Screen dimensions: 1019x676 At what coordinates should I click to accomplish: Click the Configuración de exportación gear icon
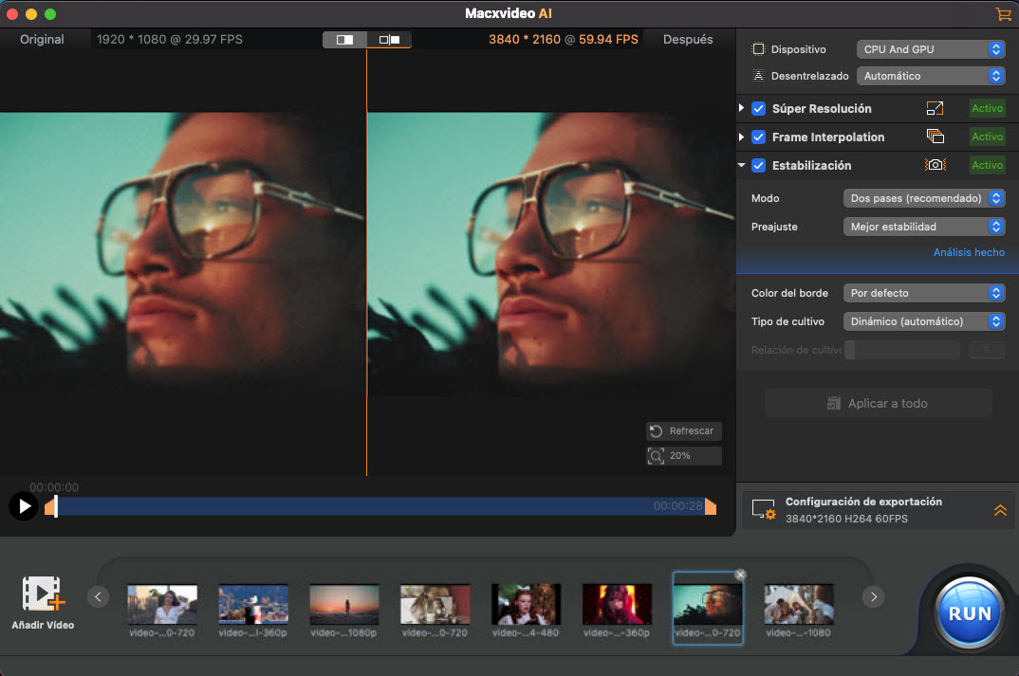click(x=761, y=509)
